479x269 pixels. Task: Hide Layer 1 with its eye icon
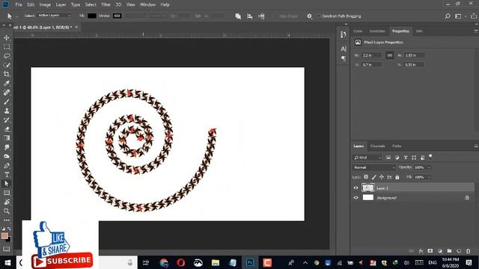click(356, 188)
